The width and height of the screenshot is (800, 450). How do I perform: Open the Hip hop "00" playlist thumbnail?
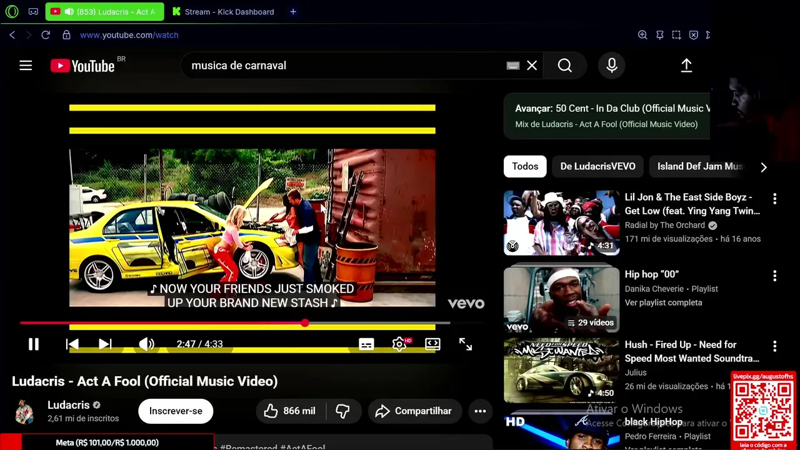click(x=561, y=300)
